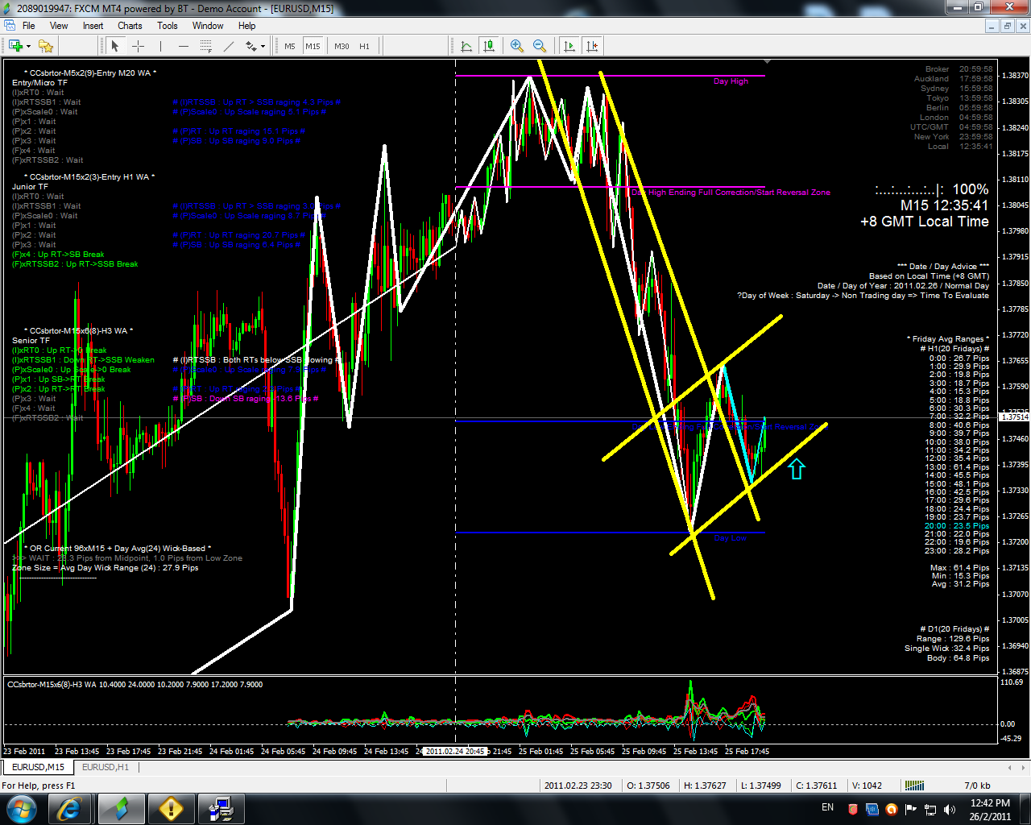Click the Day Low line label

pos(730,538)
